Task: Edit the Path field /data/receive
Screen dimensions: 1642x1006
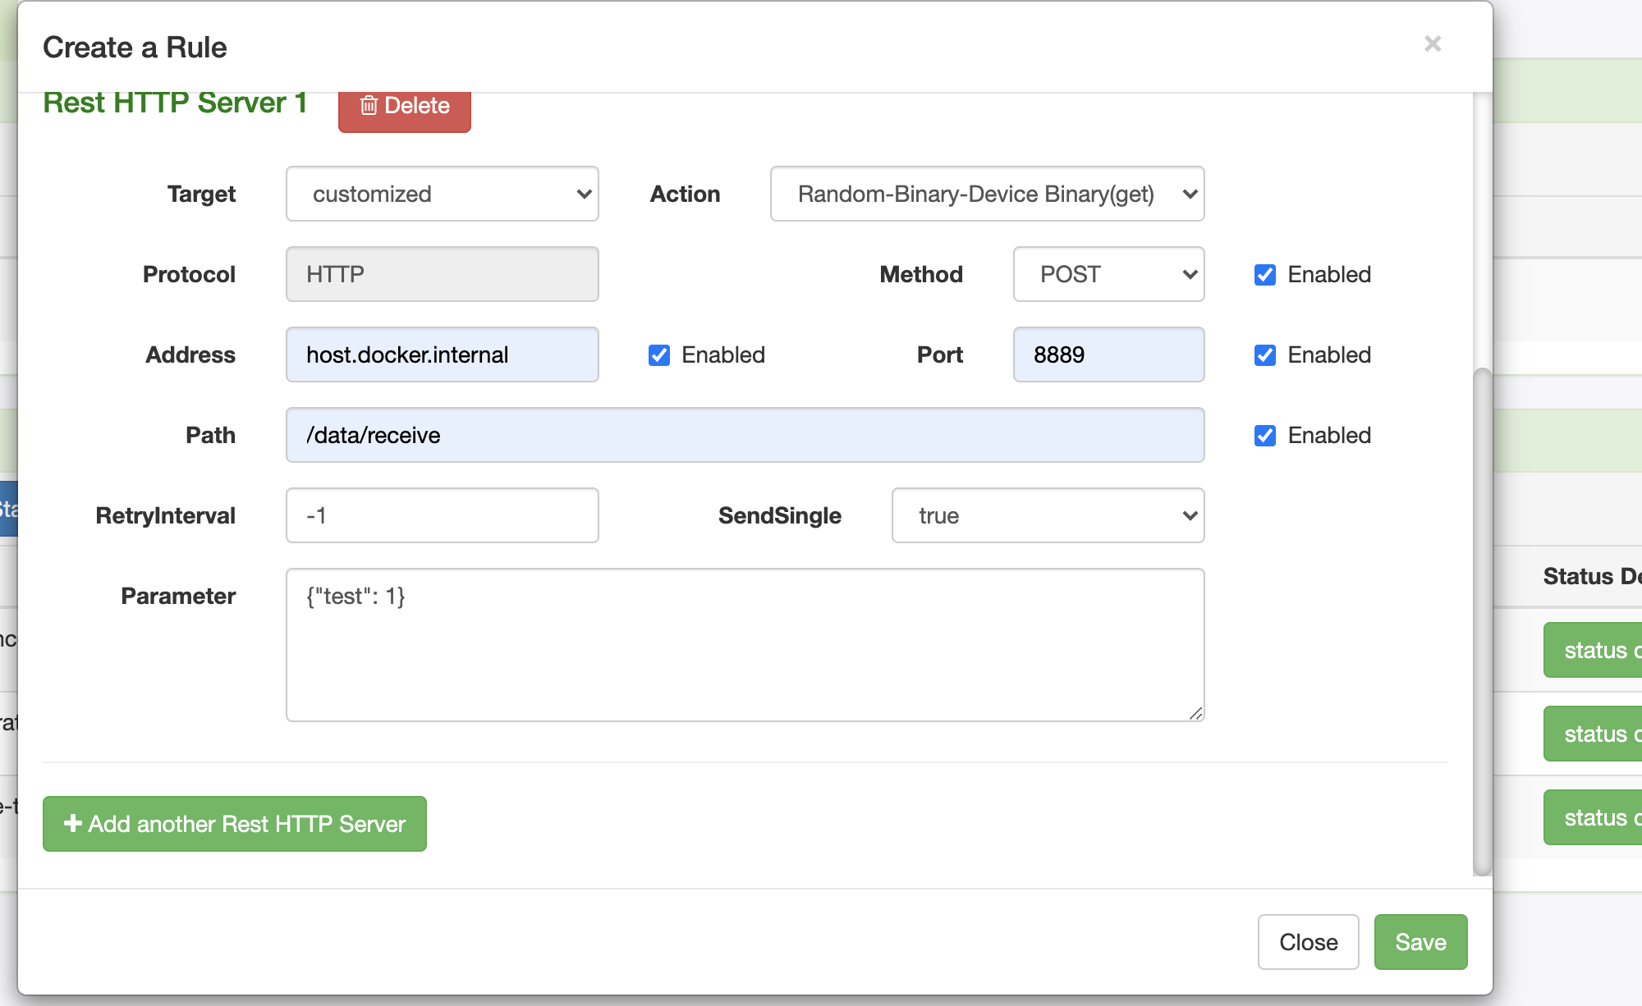Action: coord(744,435)
